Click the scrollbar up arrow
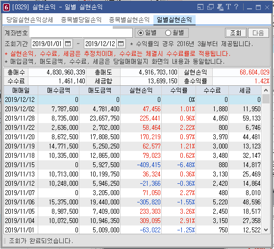 266,90
